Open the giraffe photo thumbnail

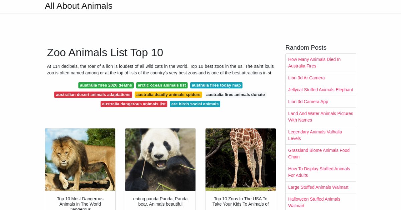241,160
